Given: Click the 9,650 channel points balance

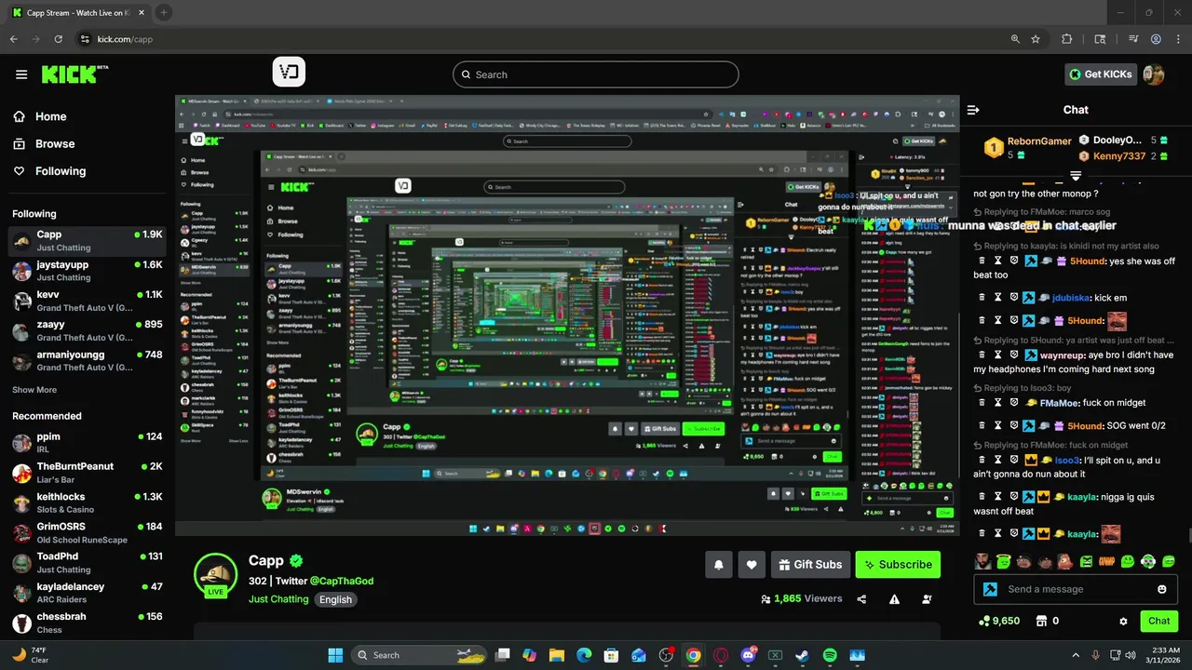Looking at the screenshot, I should [999, 621].
